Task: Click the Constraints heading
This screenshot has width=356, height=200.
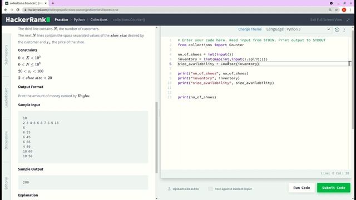Action: [28, 50]
